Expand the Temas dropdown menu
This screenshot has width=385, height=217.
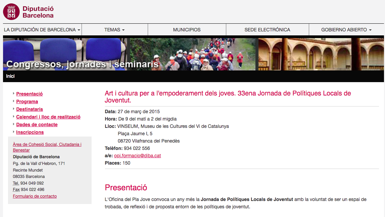pos(114,30)
